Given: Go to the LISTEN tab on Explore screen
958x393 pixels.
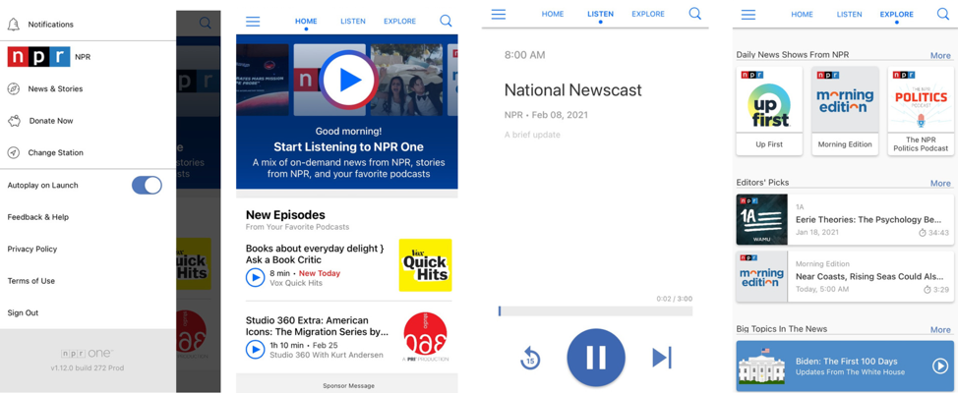Looking at the screenshot, I should coord(849,15).
